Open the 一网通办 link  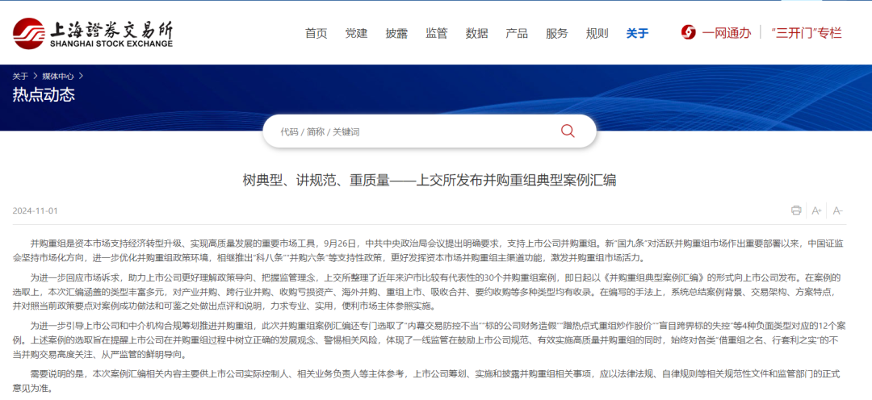point(726,33)
